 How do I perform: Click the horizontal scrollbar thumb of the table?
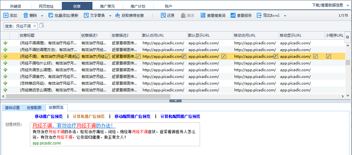tap(88, 96)
